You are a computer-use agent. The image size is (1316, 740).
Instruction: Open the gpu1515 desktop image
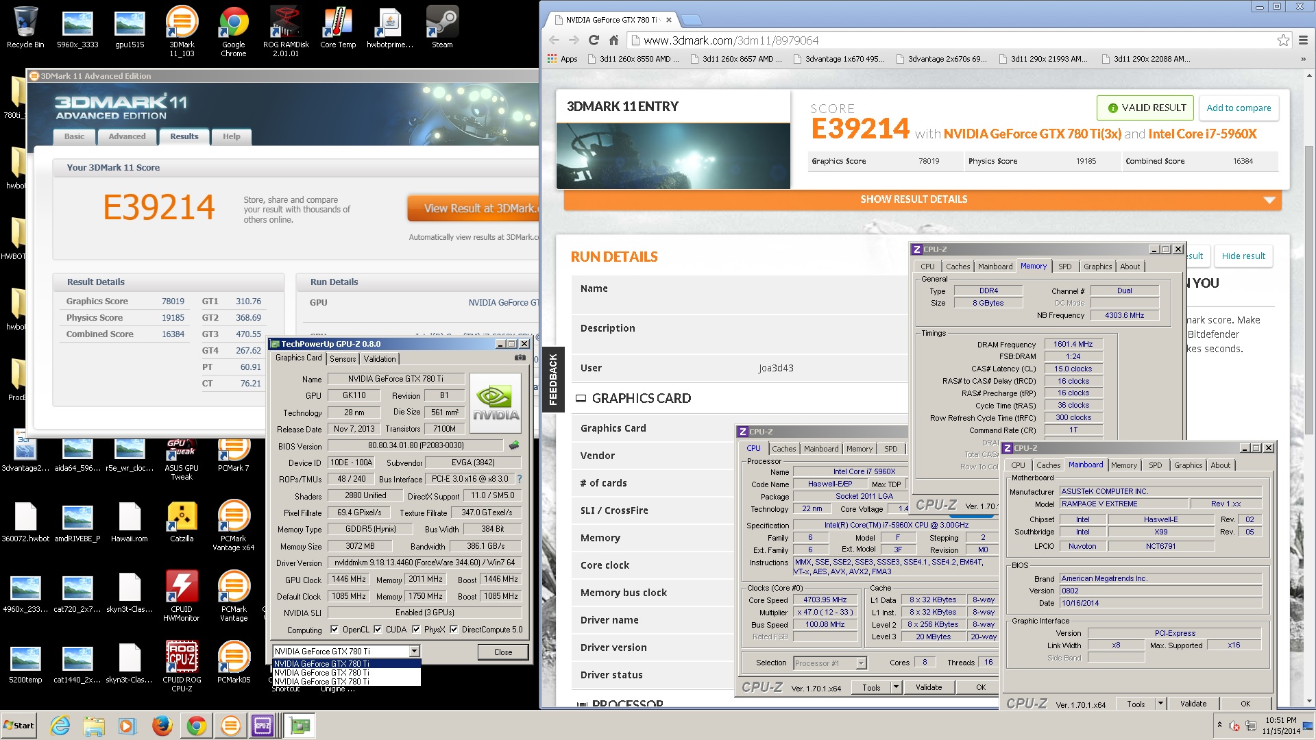130,27
